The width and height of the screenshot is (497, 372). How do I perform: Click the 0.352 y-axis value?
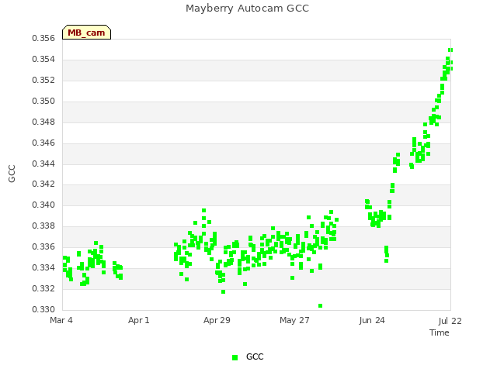[43, 81]
